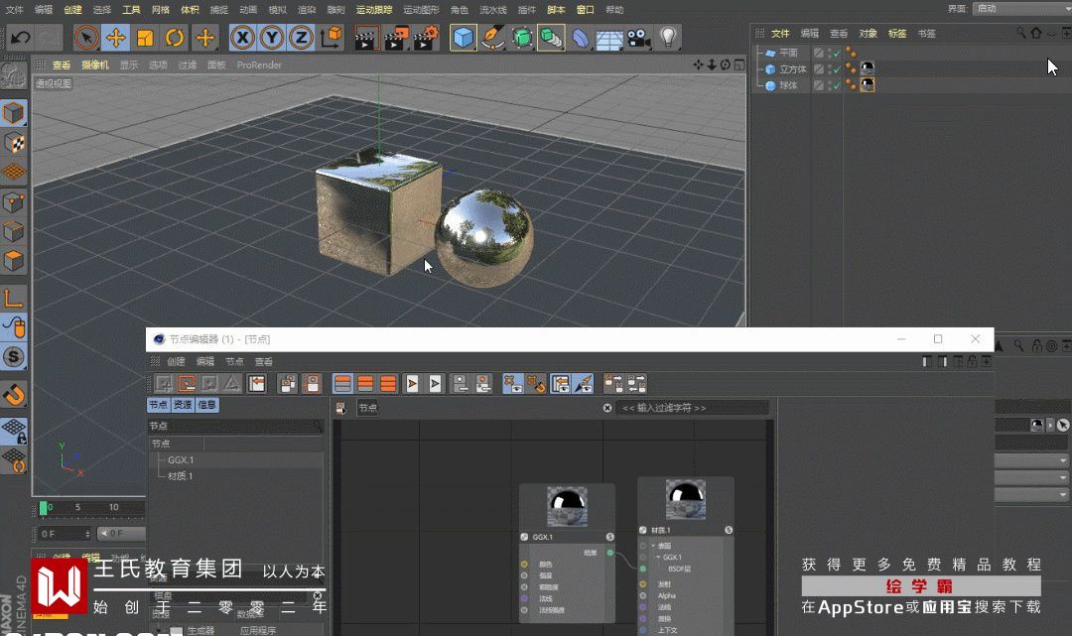Open the Array modeling objects icon
The image size is (1072, 636).
click(x=551, y=37)
